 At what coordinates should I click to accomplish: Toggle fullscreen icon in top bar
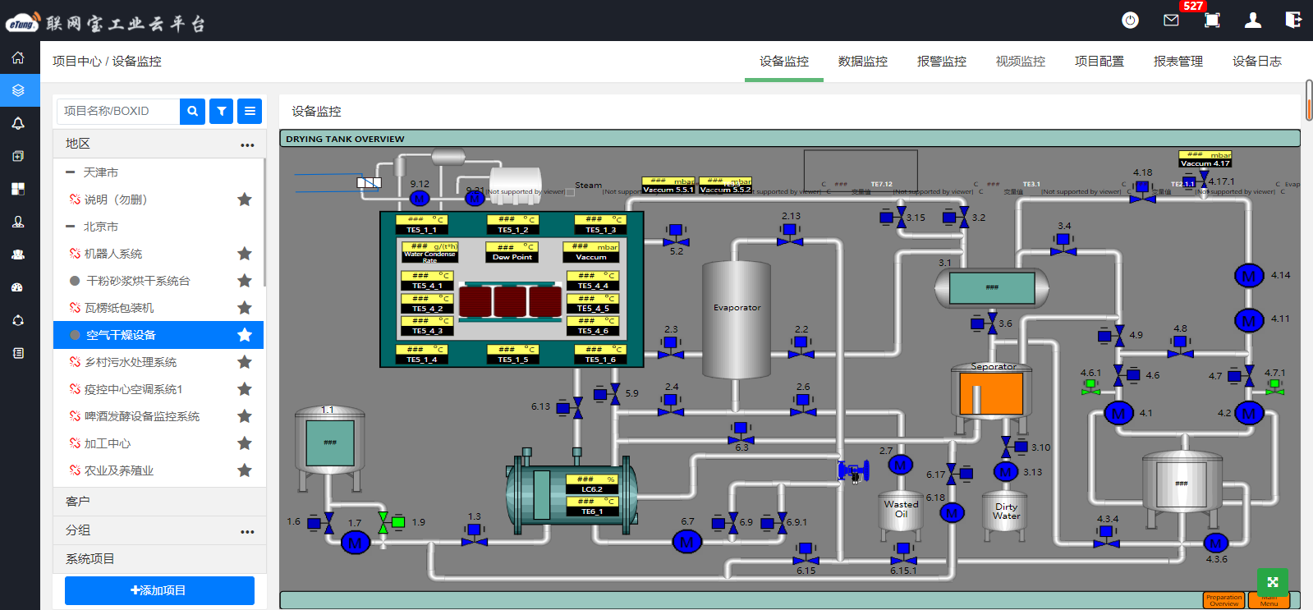1212,21
